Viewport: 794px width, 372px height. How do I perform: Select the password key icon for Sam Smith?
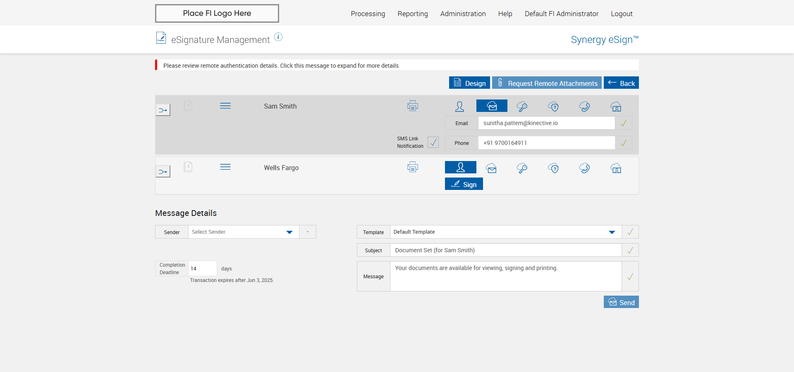[522, 107]
